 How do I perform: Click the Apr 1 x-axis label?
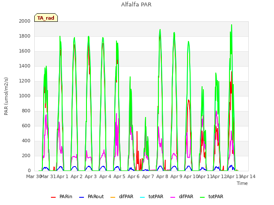(x=63, y=176)
